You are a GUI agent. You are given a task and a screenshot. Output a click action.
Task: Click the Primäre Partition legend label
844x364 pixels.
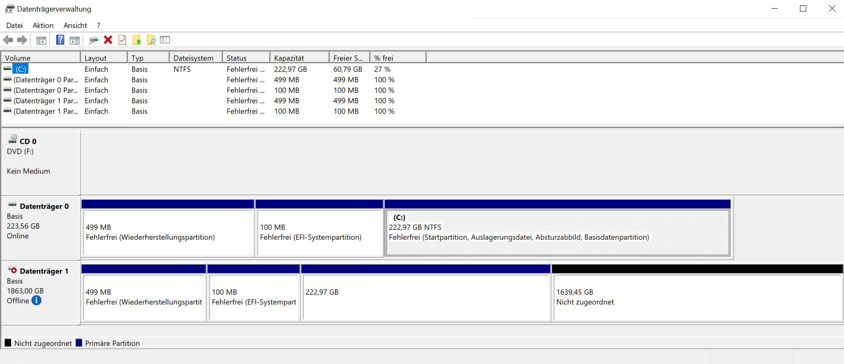pyautogui.click(x=112, y=343)
